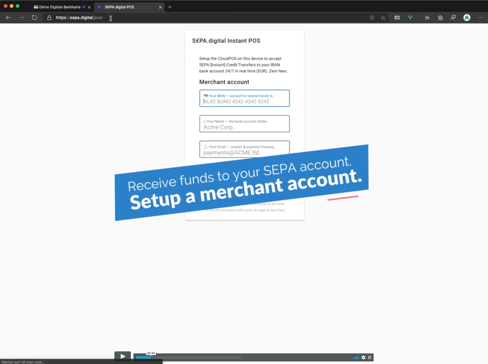Image resolution: width=488 pixels, height=364 pixels.
Task: Bookmark page with star icon
Action: point(383,17)
